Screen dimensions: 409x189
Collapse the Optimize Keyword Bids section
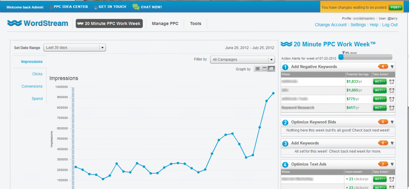coord(392,122)
